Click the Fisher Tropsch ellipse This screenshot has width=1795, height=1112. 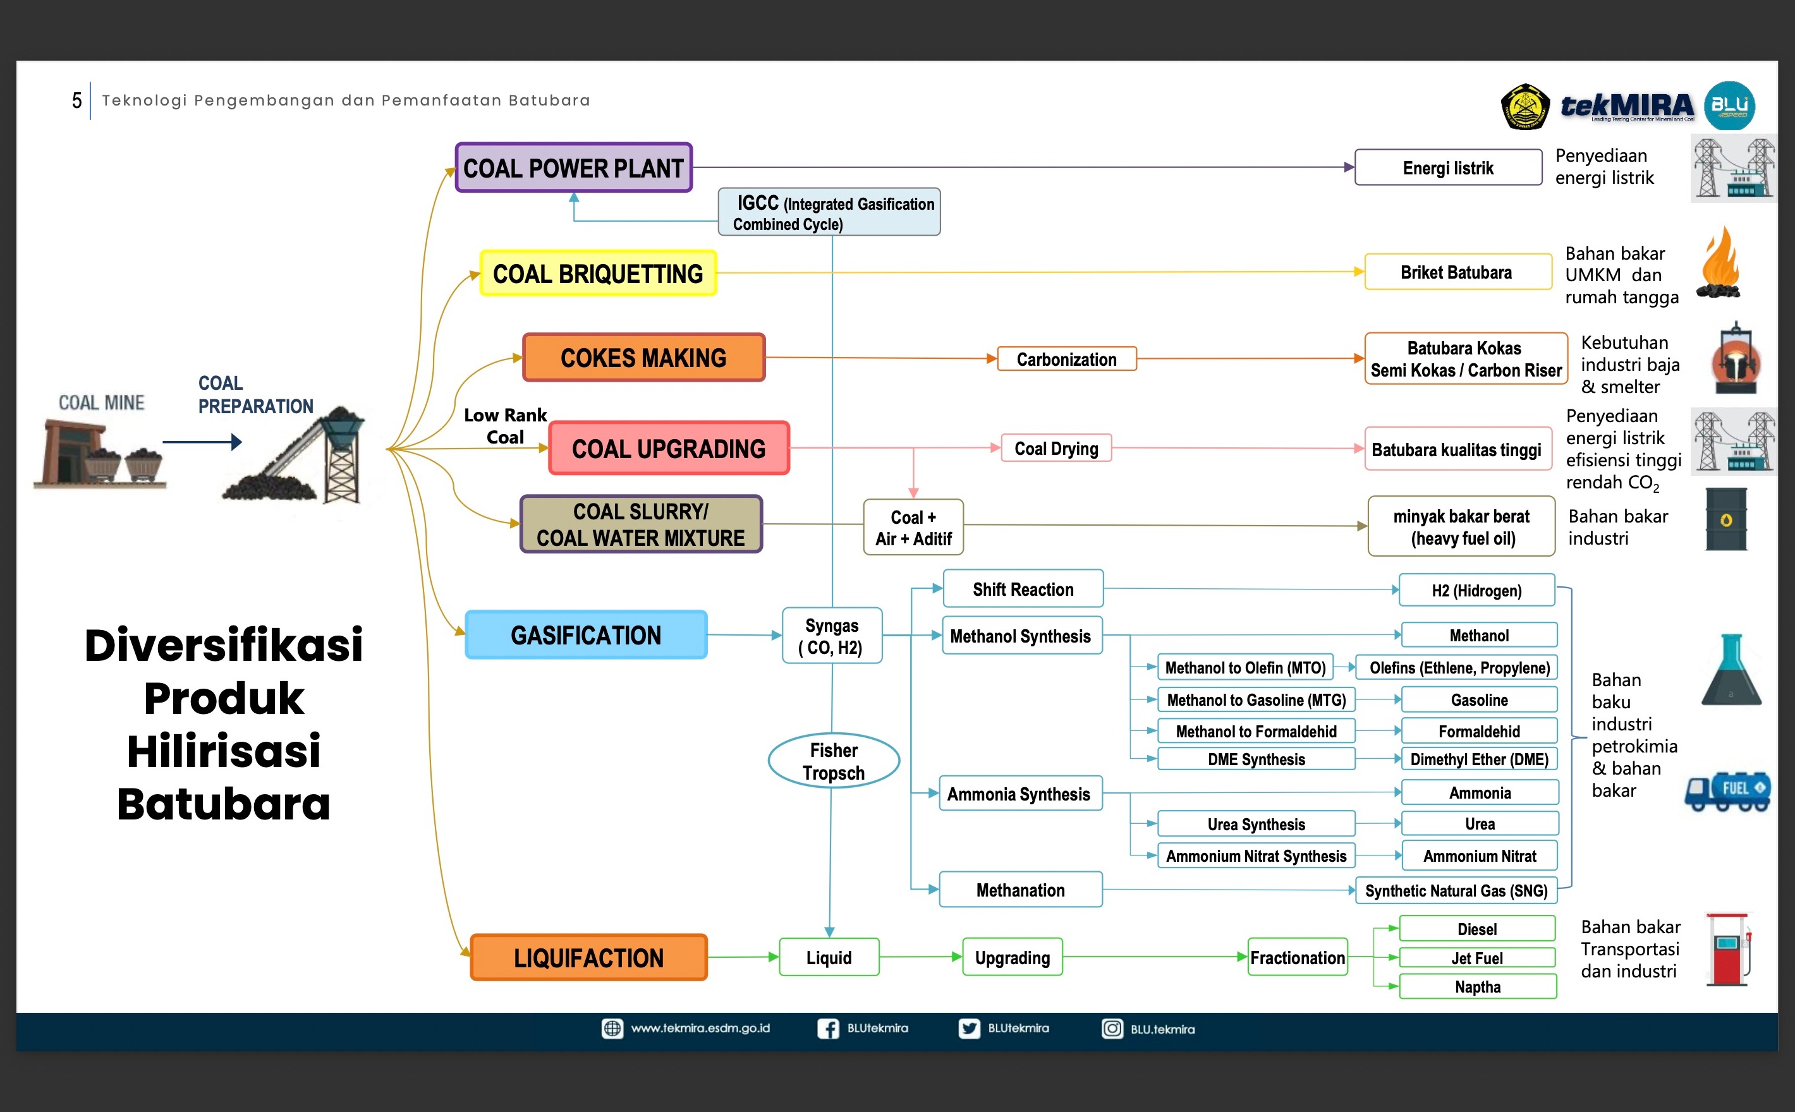pyautogui.click(x=834, y=761)
